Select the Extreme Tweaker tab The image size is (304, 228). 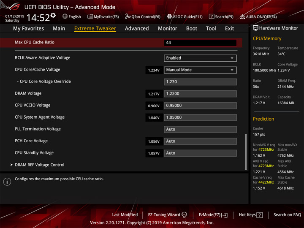[95, 29]
